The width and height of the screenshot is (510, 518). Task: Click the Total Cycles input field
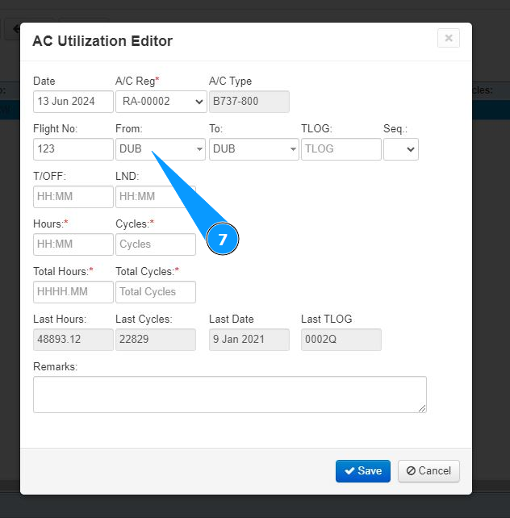point(156,292)
